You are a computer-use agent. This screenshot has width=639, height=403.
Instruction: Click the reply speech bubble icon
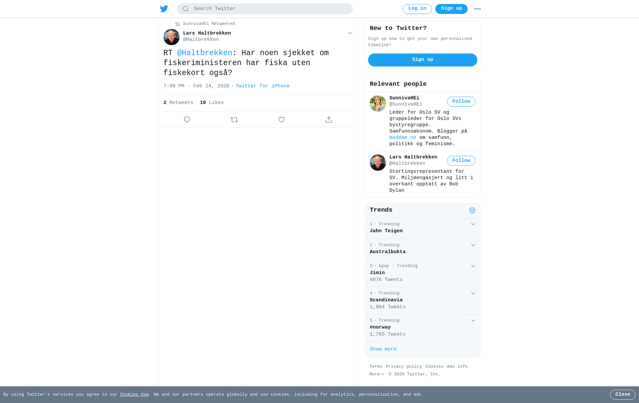pos(187,120)
